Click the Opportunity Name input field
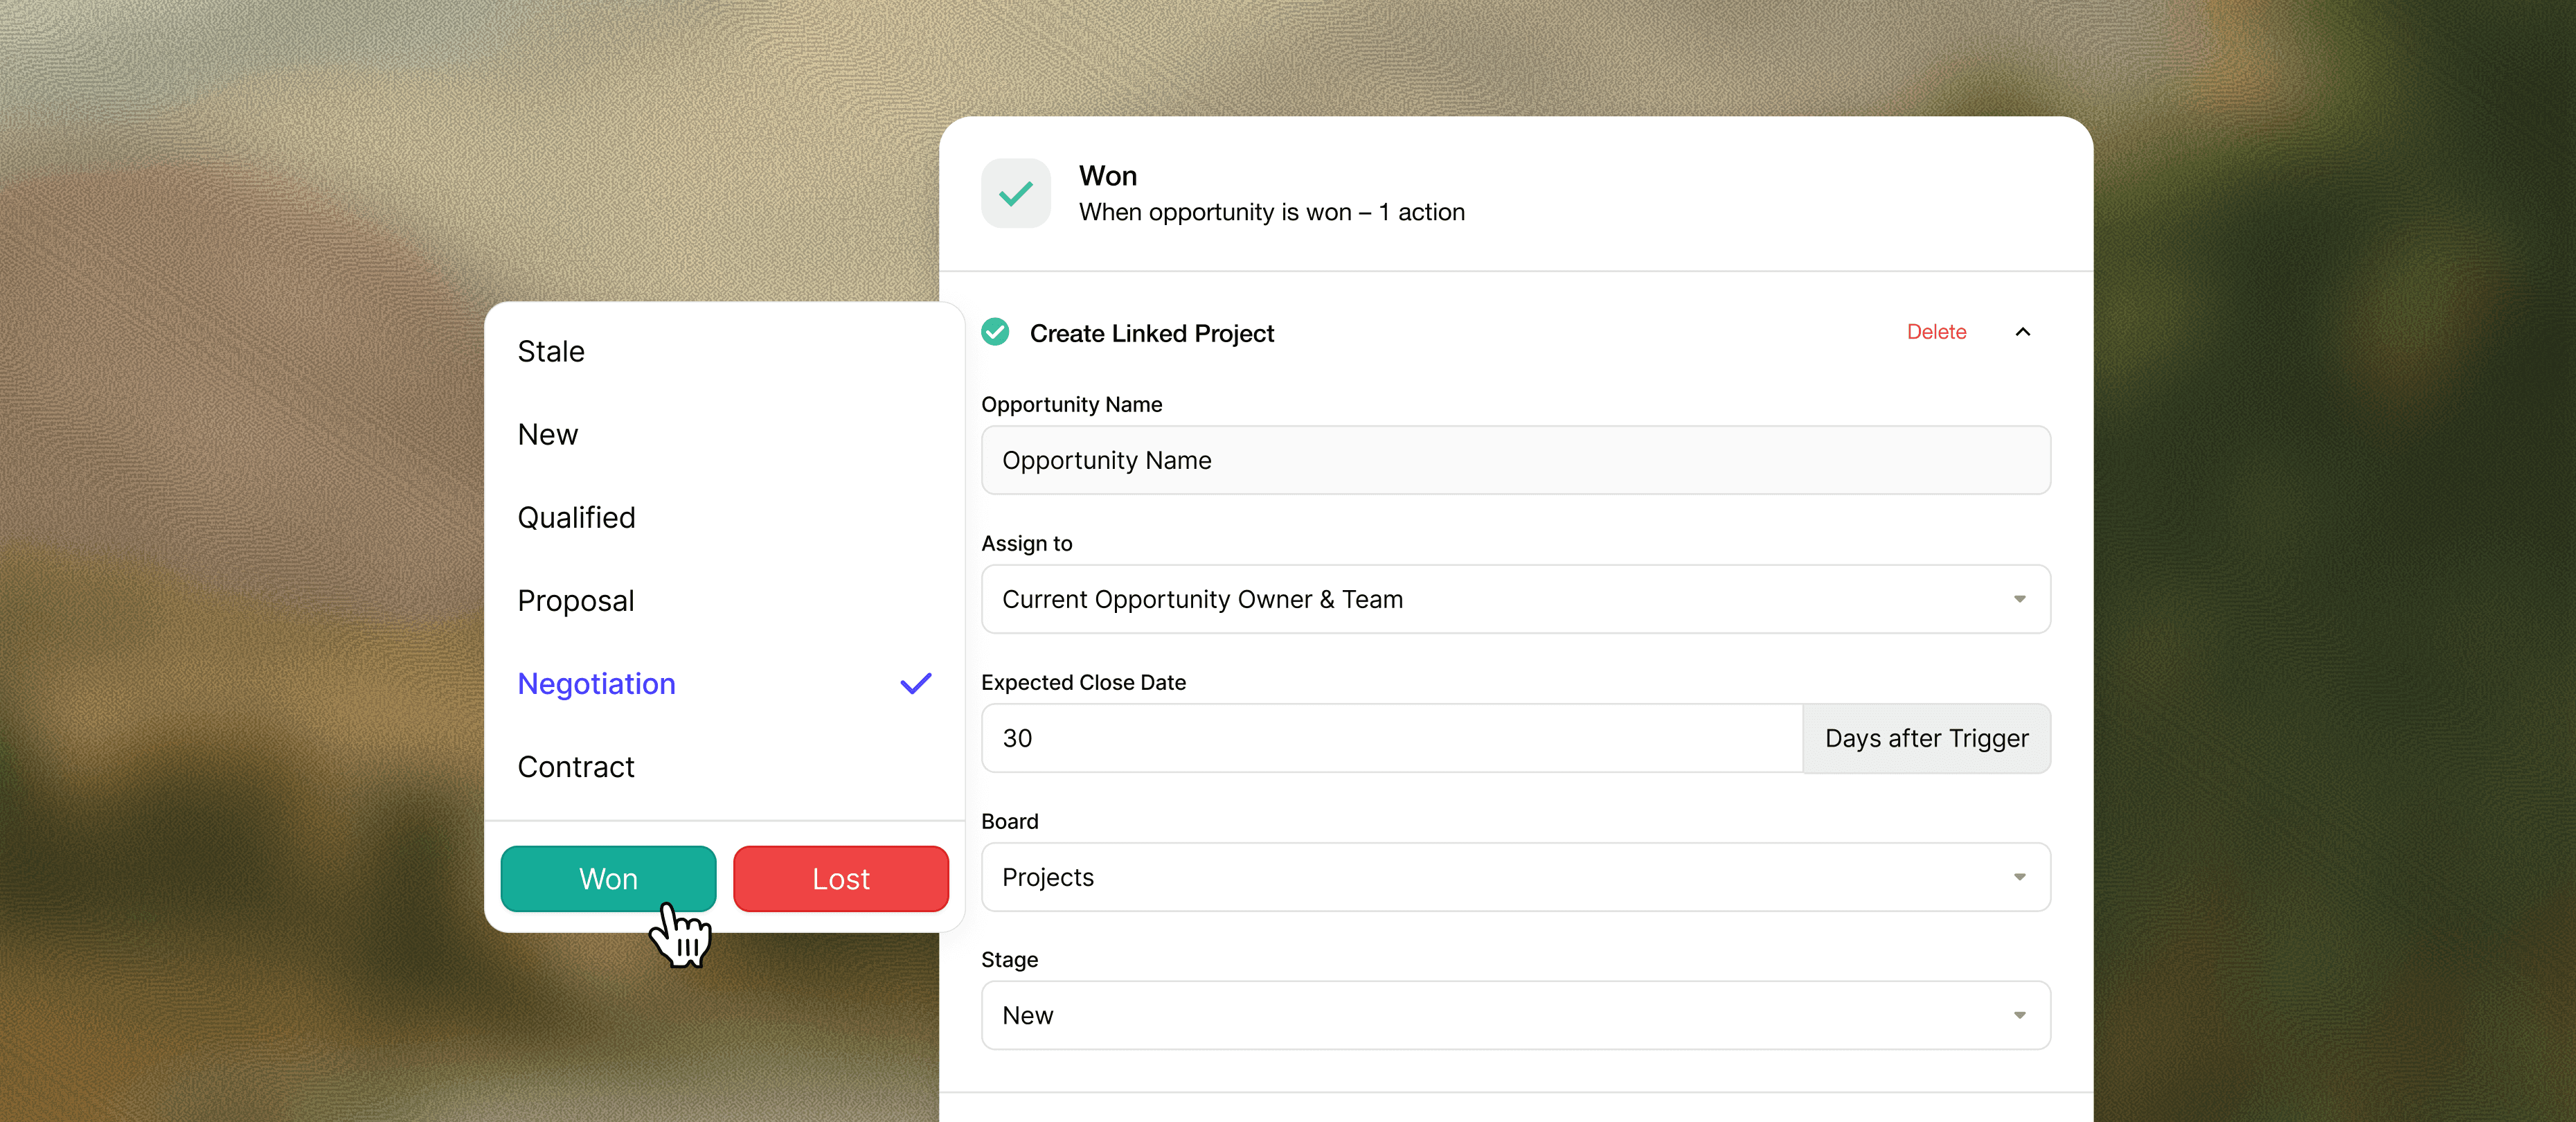The width and height of the screenshot is (2576, 1122). pyautogui.click(x=1515, y=460)
